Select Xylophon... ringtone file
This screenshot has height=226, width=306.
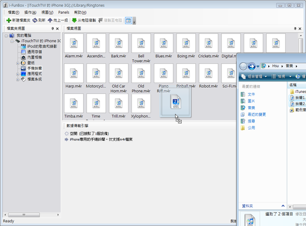(x=141, y=106)
